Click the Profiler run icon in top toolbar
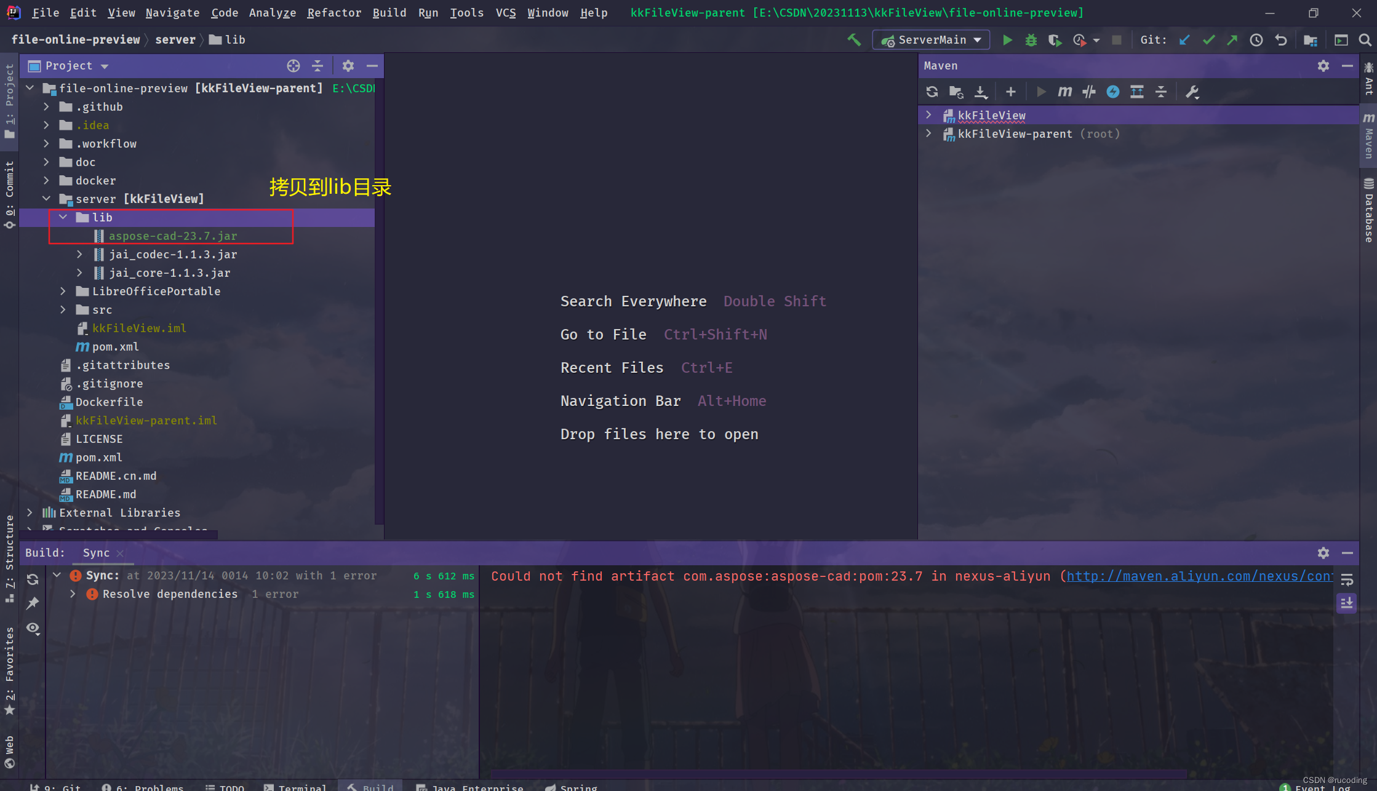 1079,40
